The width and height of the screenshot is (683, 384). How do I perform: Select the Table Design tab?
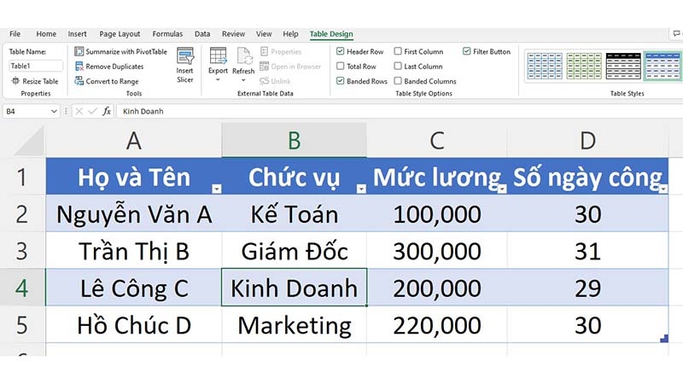click(x=331, y=34)
